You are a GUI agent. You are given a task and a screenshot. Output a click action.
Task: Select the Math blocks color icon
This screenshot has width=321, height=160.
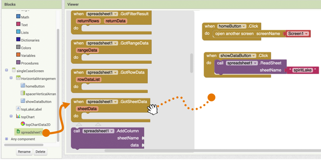pos(18,16)
